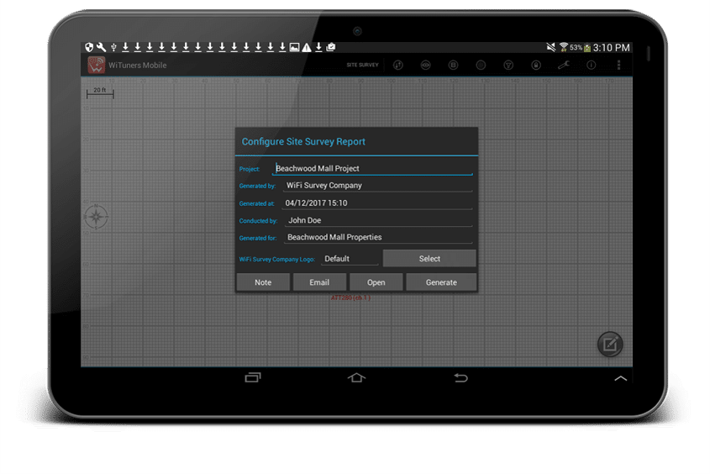Click the Conducted by field
This screenshot has height=474, width=710.
click(377, 220)
